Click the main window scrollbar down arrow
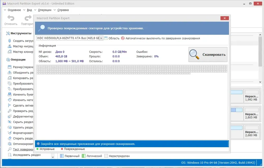 click(260, 82)
